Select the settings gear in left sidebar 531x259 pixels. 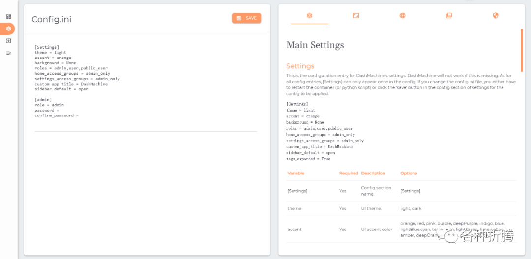9,29
